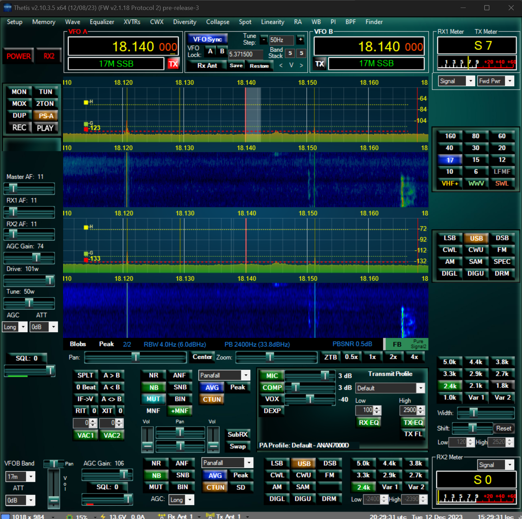
Task: Click the tune step 50Hz field
Action: [x=282, y=40]
